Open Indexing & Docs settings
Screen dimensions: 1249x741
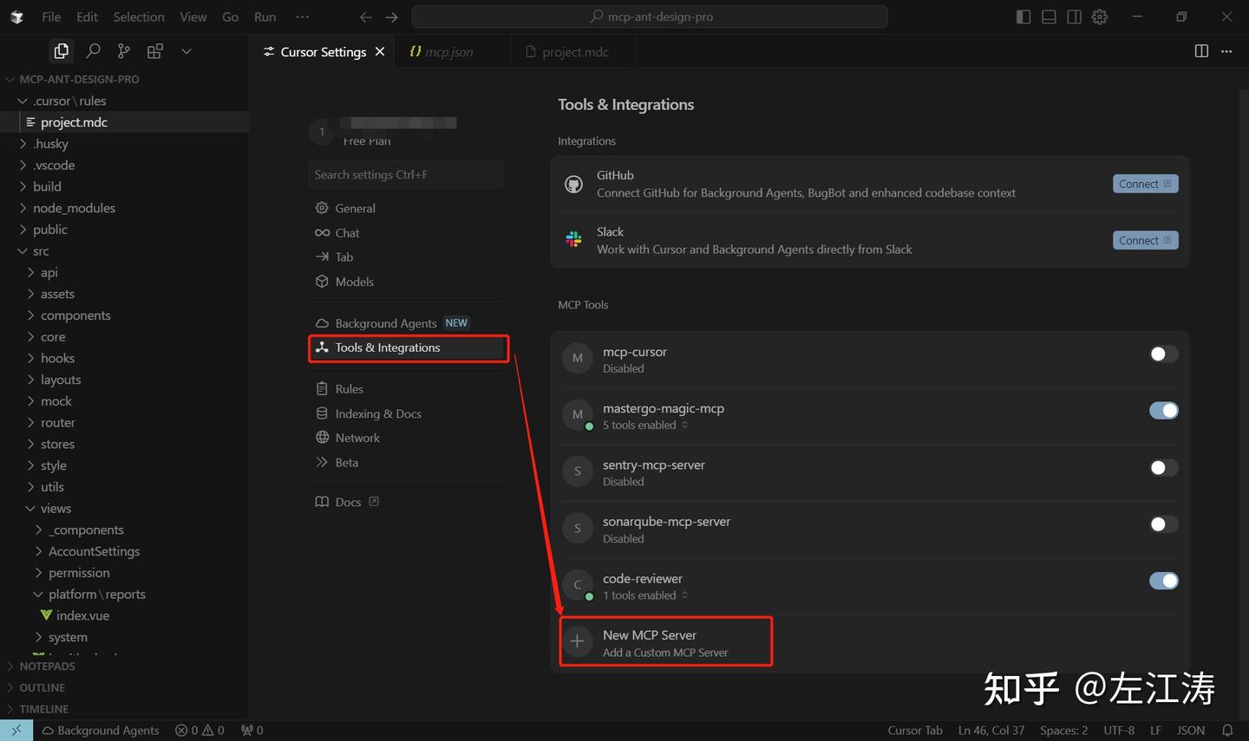[x=369, y=413]
